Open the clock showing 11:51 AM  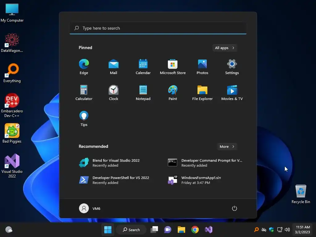pos(302,230)
